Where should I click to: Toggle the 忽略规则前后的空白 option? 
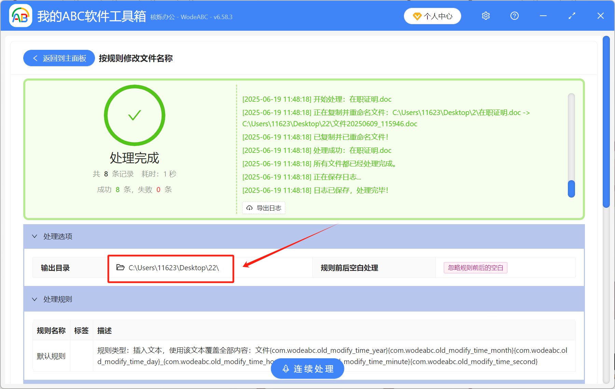coord(475,268)
